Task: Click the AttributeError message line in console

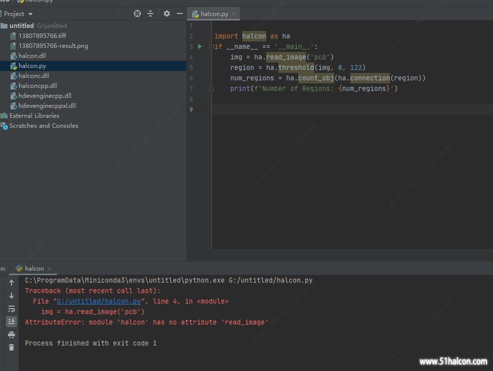Action: click(146, 322)
